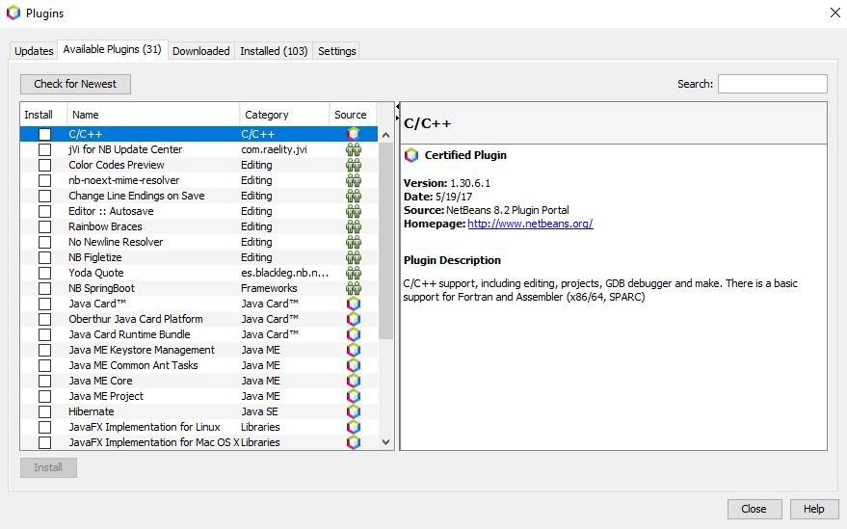Sort plugins by the Name column header

[153, 115]
